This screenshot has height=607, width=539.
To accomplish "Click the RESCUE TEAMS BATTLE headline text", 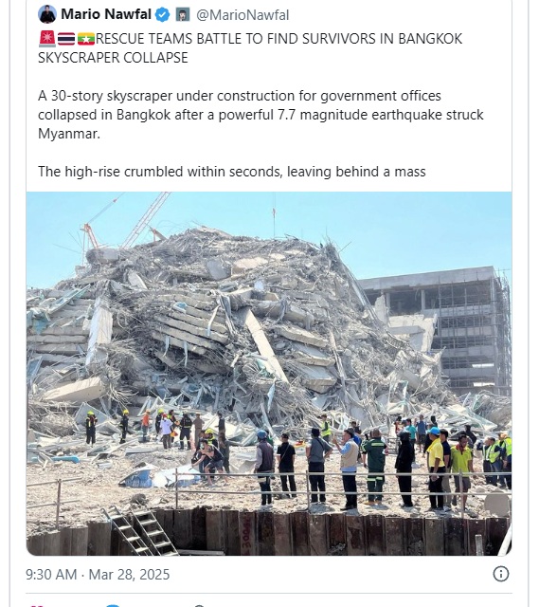I will click(x=250, y=48).
